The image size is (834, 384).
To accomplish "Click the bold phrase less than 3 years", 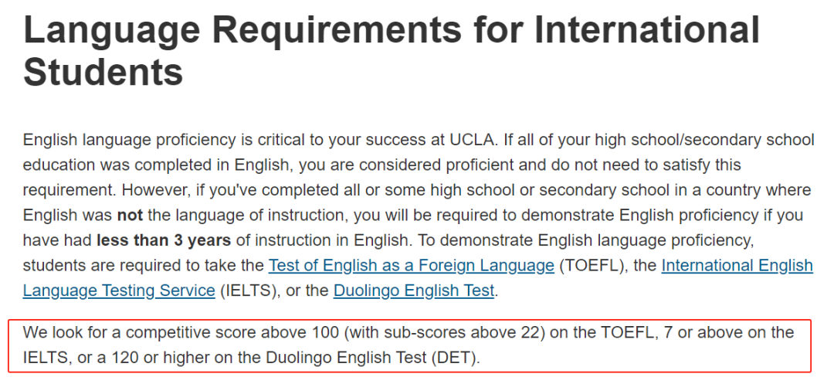I will (163, 240).
